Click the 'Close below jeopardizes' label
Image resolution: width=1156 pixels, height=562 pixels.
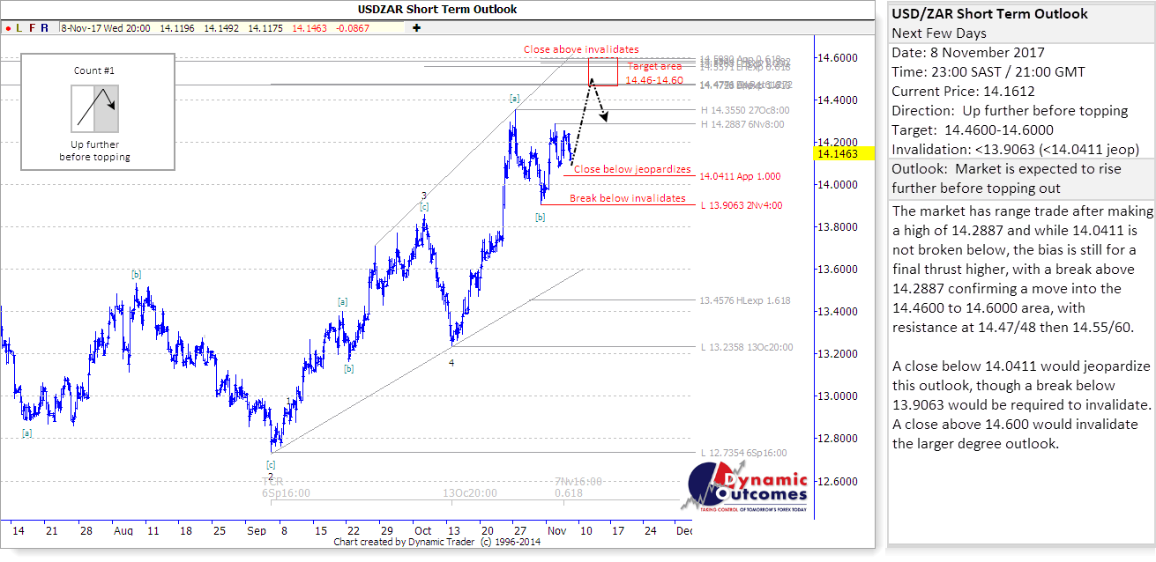tap(632, 169)
